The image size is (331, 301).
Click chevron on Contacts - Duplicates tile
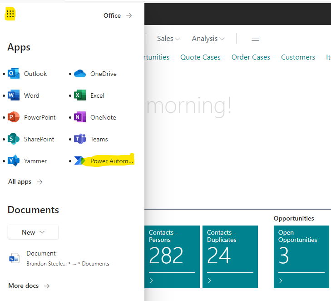209,281
